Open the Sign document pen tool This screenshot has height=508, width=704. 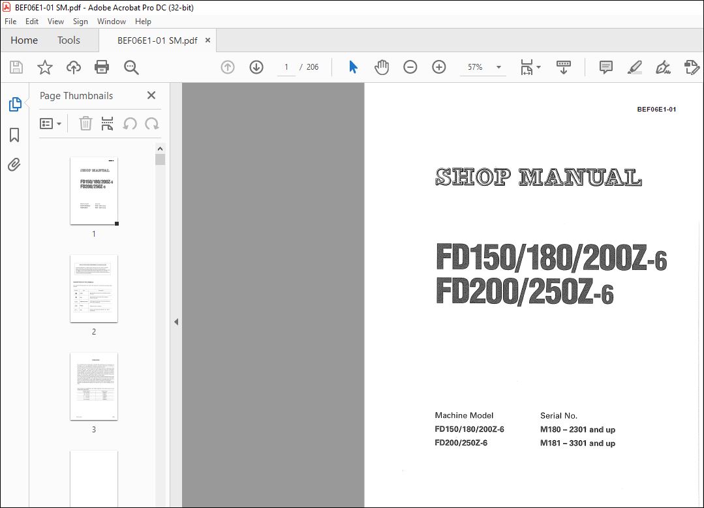tap(663, 67)
